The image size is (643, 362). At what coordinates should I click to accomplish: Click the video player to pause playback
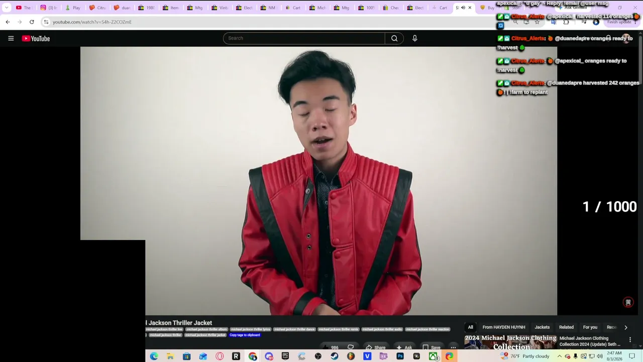(318, 181)
